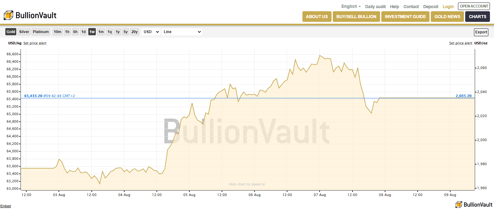Screen dimensions: 494x211
Task: Set chart range to 20y
Action: (135, 32)
